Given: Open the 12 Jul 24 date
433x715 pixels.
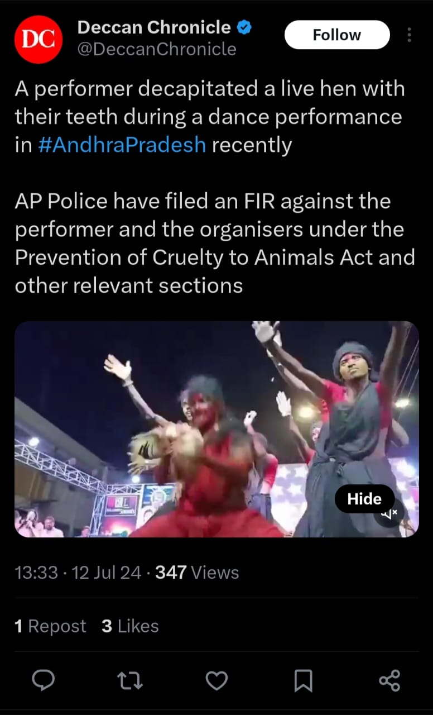Looking at the screenshot, I should (x=107, y=573).
